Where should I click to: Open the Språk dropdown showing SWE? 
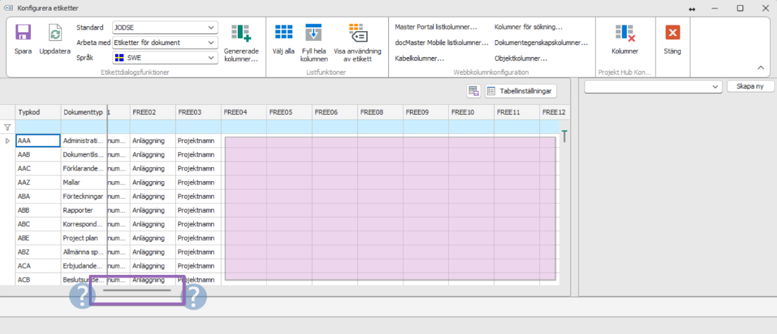pyautogui.click(x=165, y=58)
